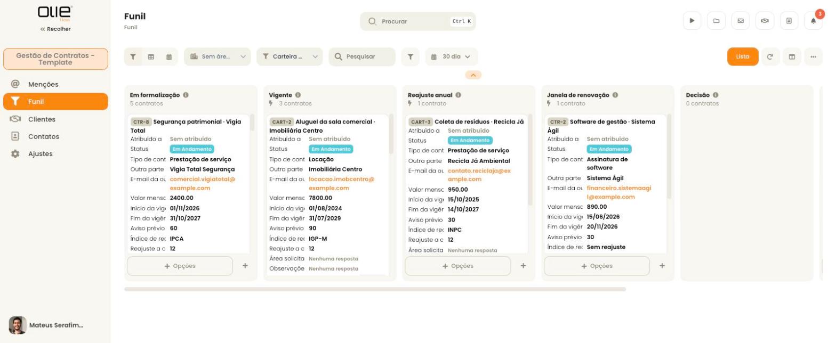Image resolution: width=836 pixels, height=343 pixels.
Task: Click the info icon next to Em formalização
Action: pos(186,95)
